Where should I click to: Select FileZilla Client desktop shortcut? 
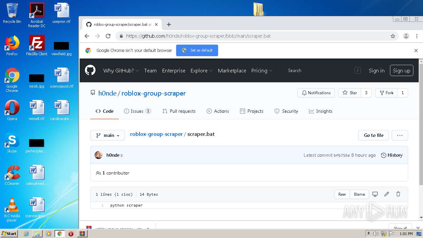(37, 46)
